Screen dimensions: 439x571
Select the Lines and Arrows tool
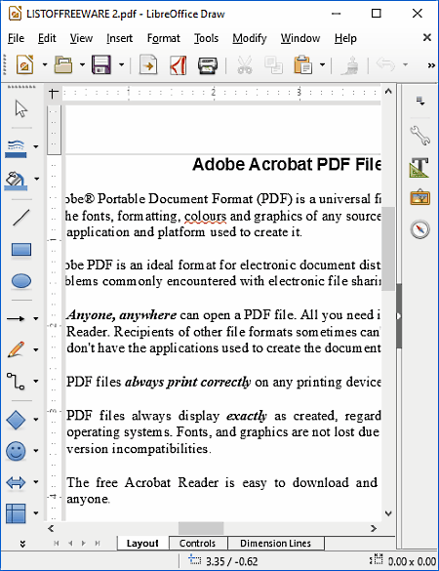(x=16, y=318)
